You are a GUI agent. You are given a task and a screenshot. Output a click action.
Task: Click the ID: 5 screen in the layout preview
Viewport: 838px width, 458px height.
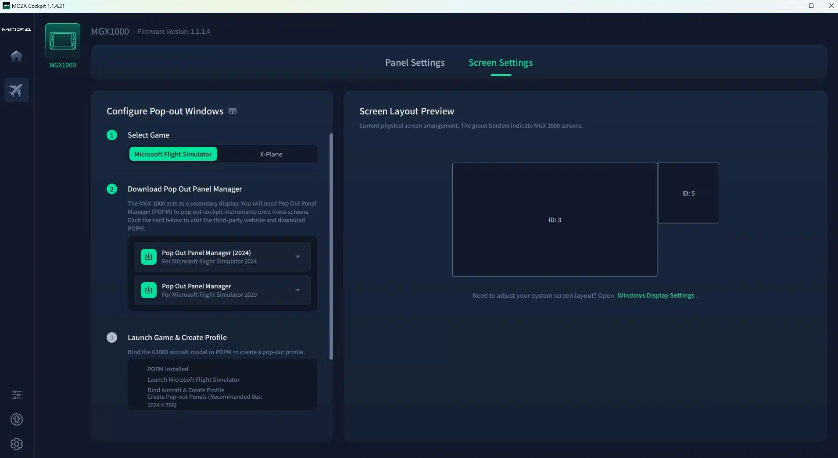[688, 193]
